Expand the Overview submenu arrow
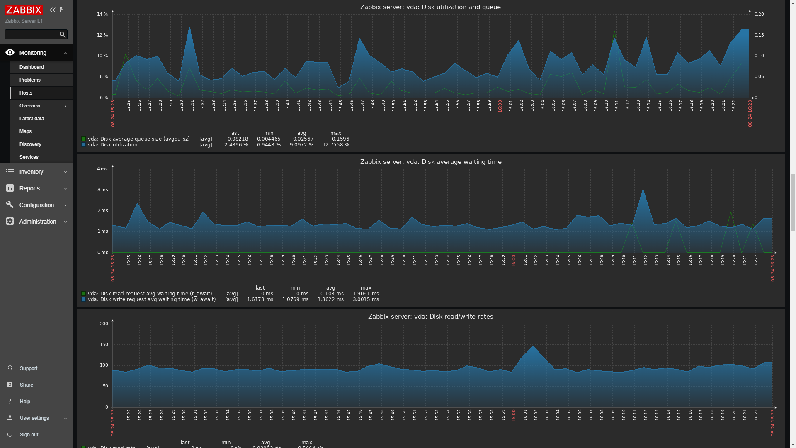 click(x=66, y=106)
